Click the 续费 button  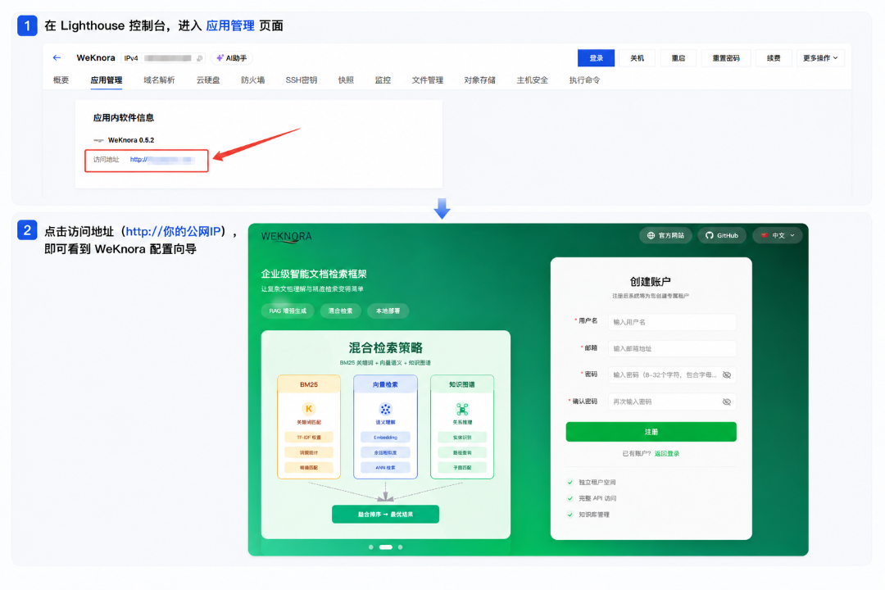[x=774, y=58]
